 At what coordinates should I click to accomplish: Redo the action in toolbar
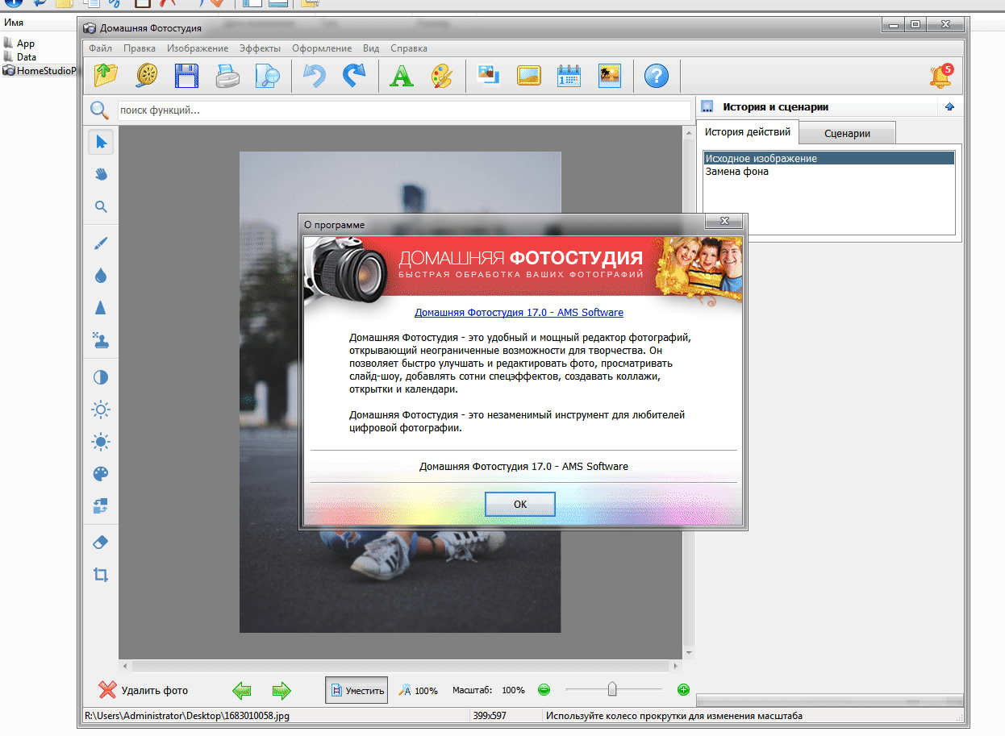(354, 76)
